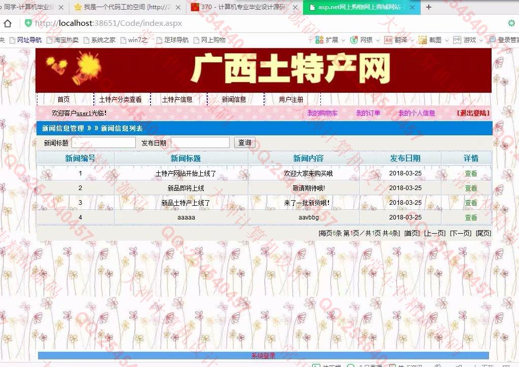Screen dimensions: 519x367
Task: Click the browser home icon
Action: click(8, 23)
